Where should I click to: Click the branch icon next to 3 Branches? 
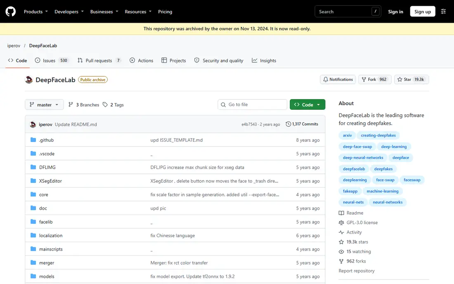click(x=71, y=104)
